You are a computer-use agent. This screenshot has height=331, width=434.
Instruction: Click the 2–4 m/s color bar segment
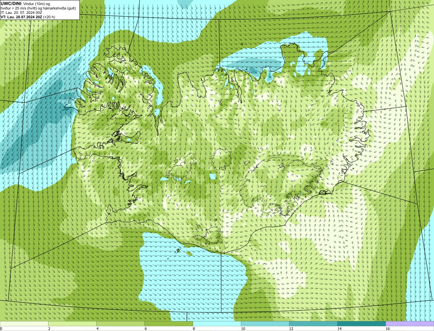pos(72,324)
